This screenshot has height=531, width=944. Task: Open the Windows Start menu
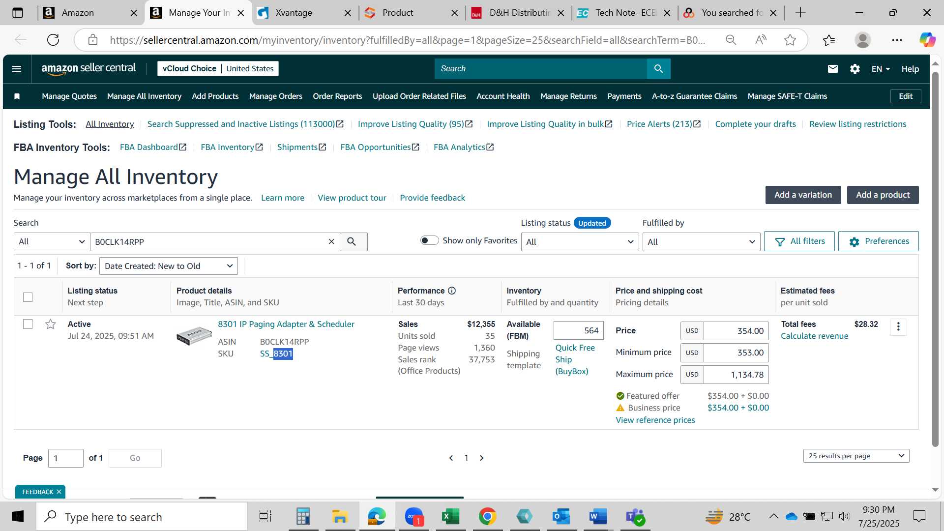tap(18, 517)
